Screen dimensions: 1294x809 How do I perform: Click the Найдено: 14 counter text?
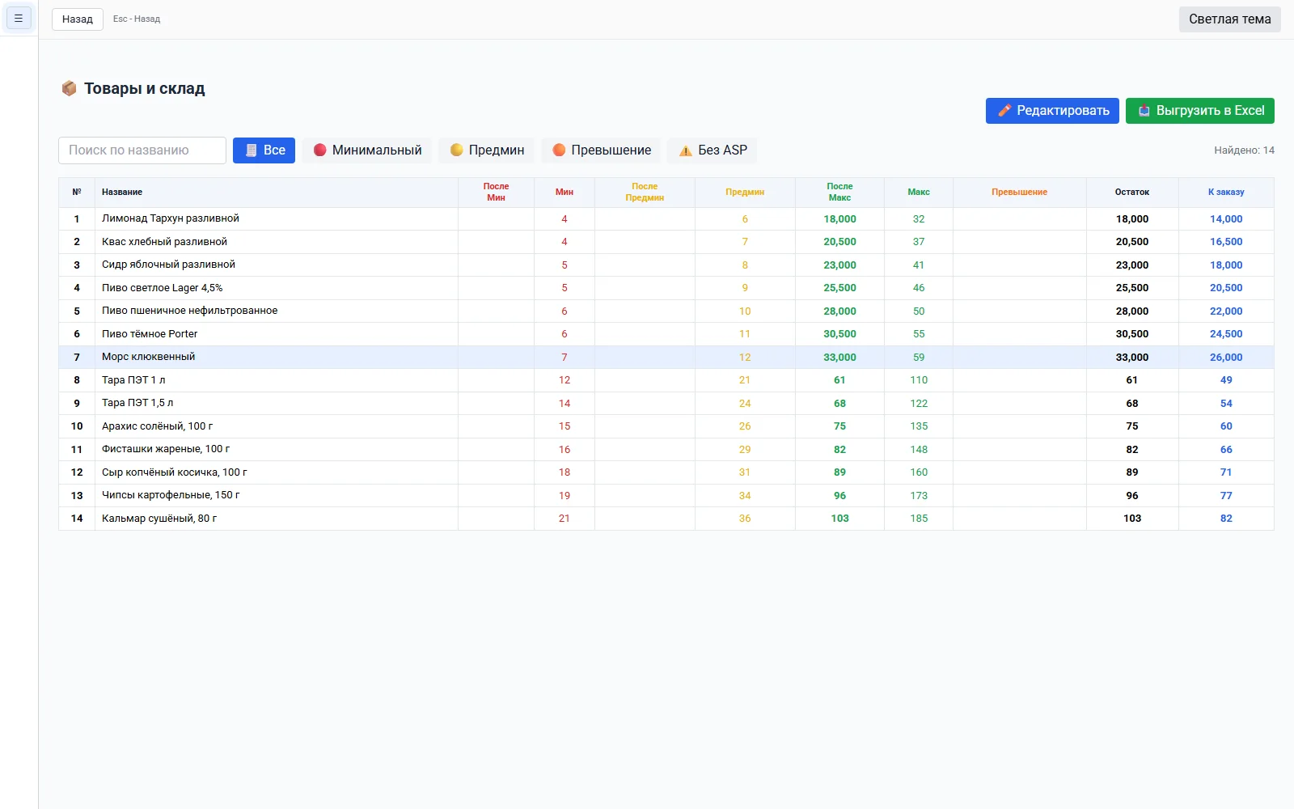pyautogui.click(x=1244, y=150)
